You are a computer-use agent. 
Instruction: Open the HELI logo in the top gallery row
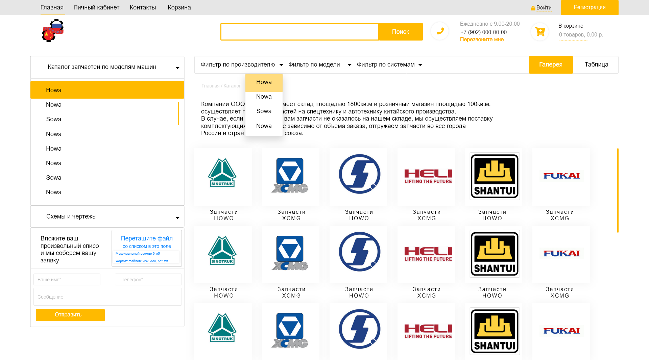click(428, 176)
